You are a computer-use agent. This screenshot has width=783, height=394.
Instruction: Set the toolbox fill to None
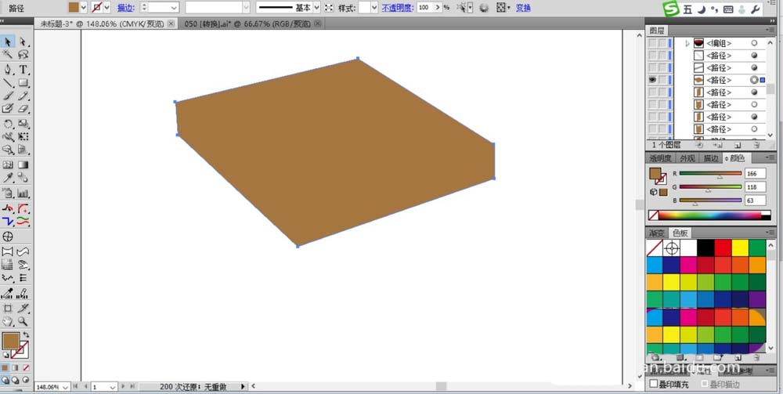pyautogui.click(x=26, y=367)
